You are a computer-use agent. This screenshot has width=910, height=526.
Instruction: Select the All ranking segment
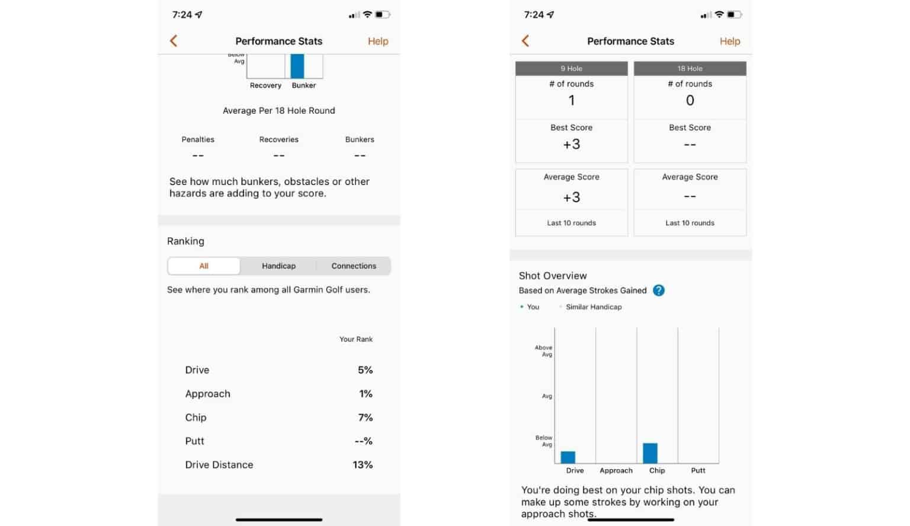point(204,266)
